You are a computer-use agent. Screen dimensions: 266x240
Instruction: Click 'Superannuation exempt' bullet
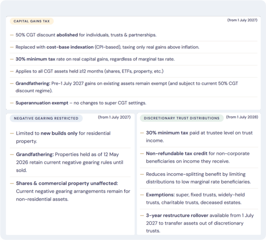pyautogui.click(x=81, y=103)
